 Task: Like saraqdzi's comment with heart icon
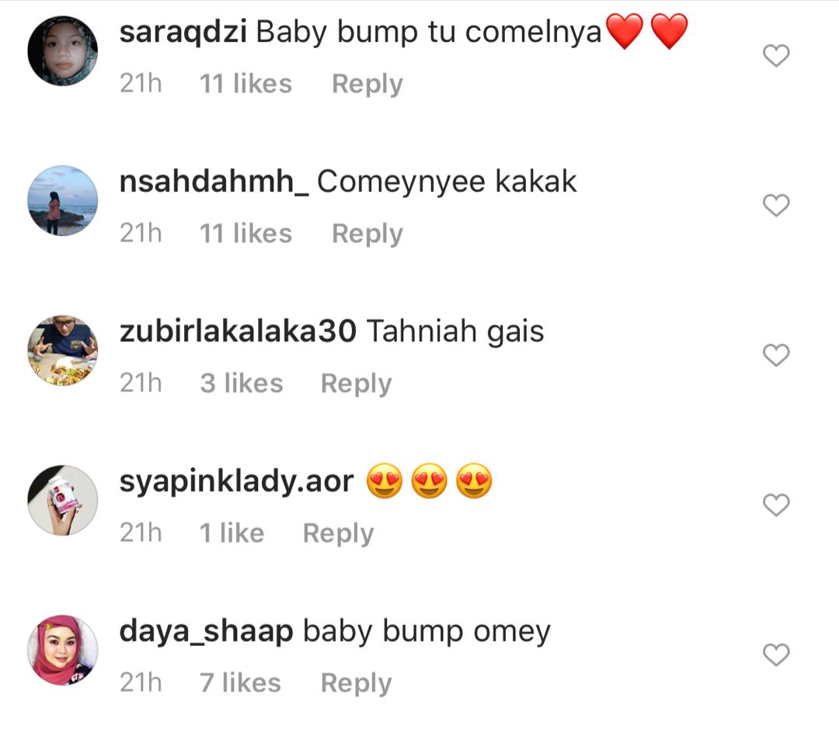tap(776, 56)
